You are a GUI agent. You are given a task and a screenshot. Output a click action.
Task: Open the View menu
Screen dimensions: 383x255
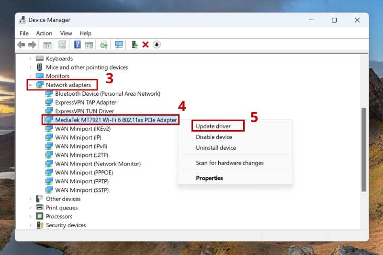[66, 33]
